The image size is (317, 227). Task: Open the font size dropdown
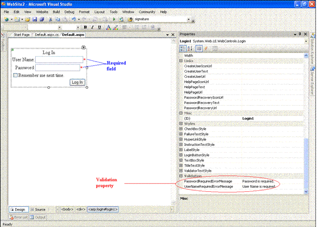[x=78, y=27]
